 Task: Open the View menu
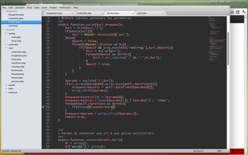[x=37, y=8]
